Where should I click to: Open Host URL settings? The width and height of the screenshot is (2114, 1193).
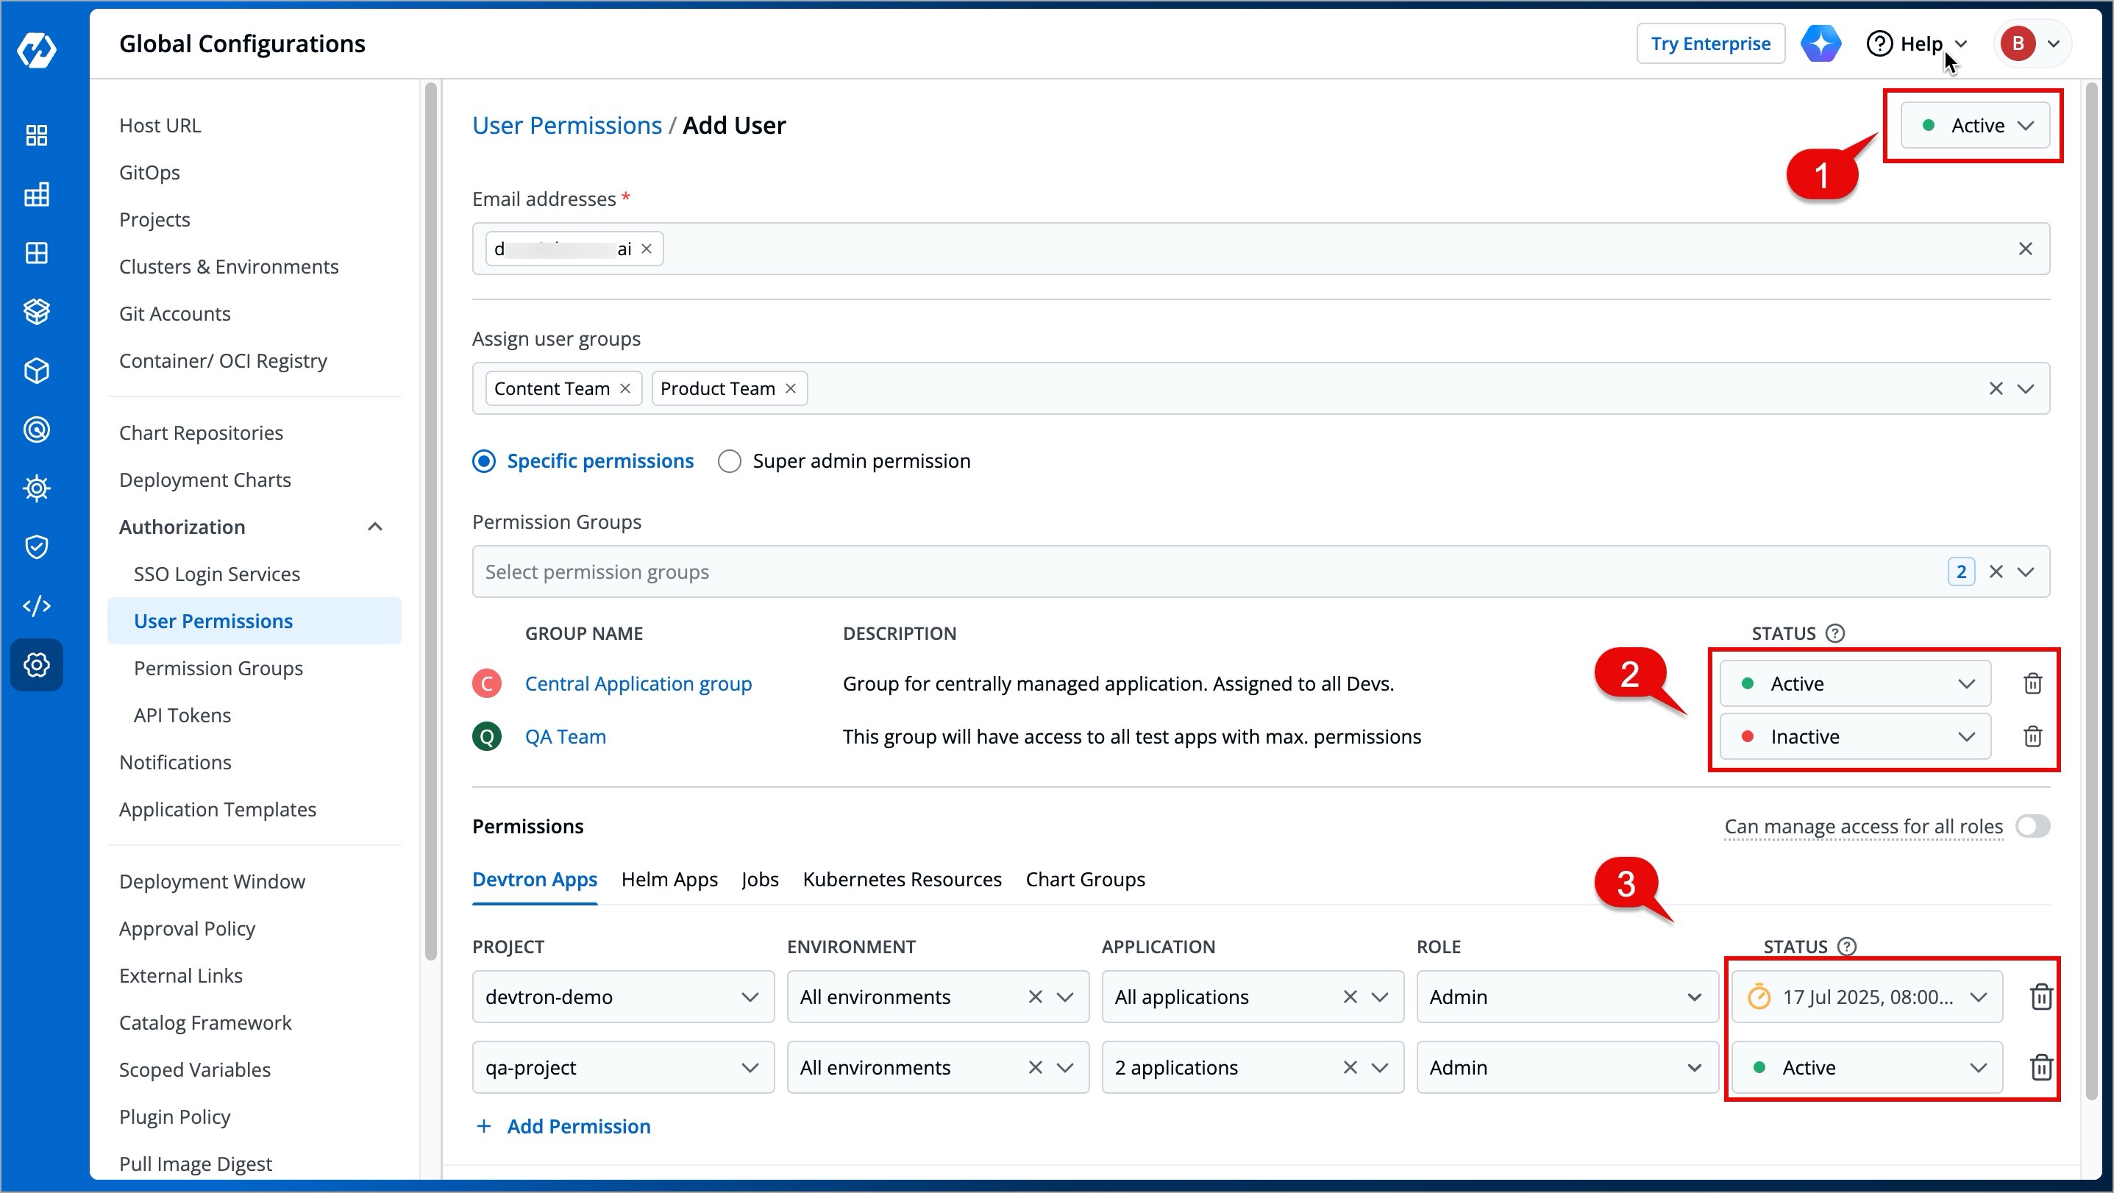point(160,126)
